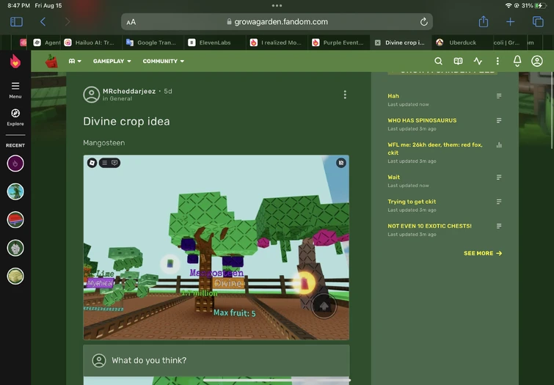Click the Fandom flame heart logo

coord(15,62)
